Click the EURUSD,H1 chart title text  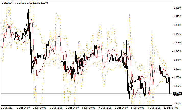point(8,3)
